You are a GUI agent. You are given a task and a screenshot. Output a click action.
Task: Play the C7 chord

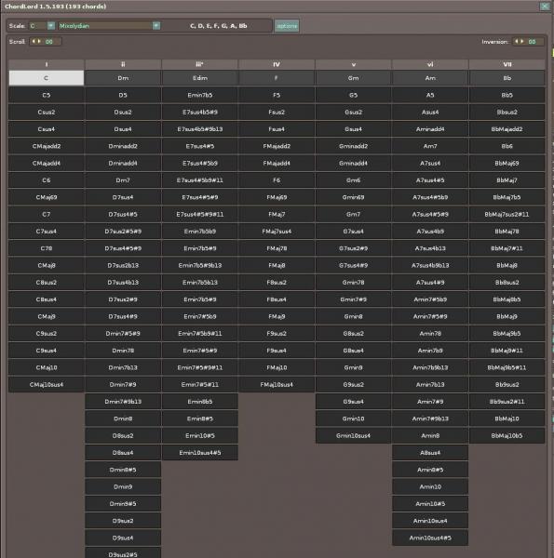(47, 214)
